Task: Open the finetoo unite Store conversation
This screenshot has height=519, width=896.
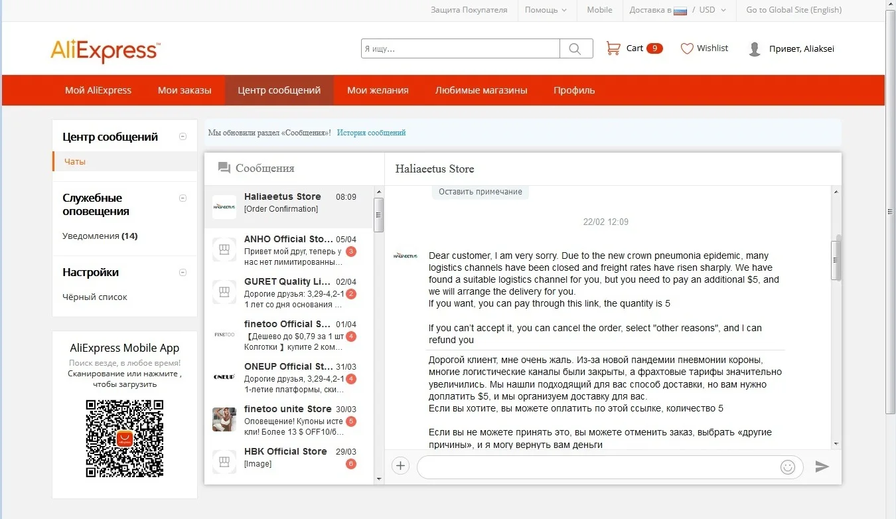Action: [289, 419]
